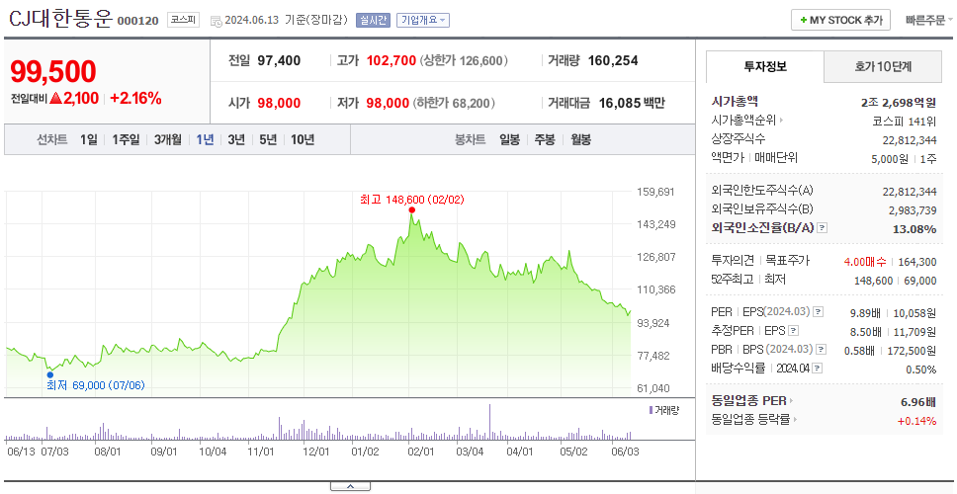Click the change rate +2.16%

135,98
